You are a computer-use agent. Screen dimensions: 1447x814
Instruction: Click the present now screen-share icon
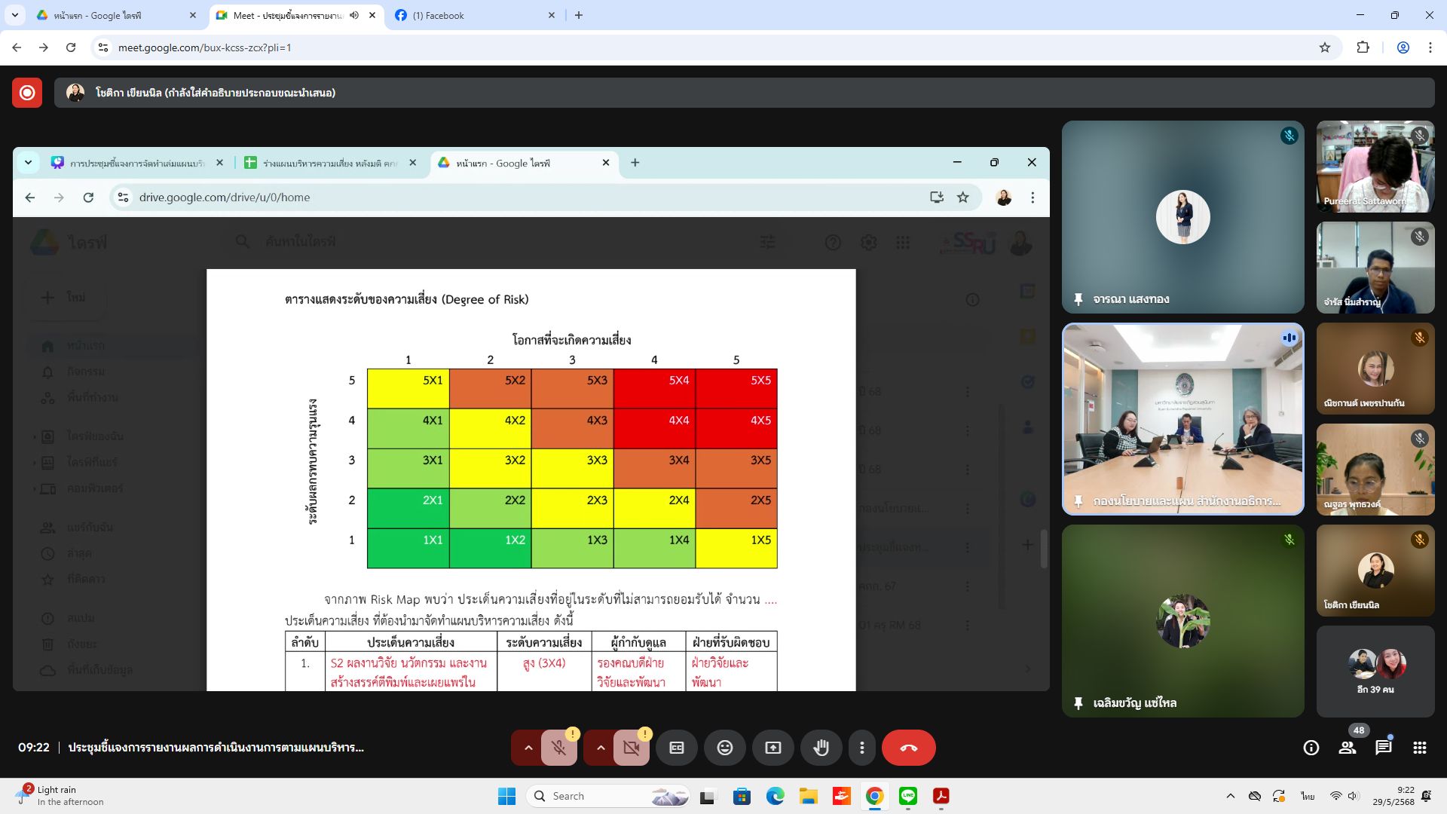pyautogui.click(x=772, y=748)
